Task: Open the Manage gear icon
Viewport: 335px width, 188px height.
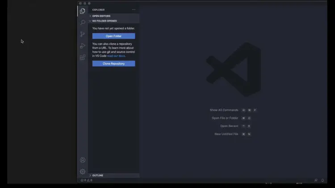Action: [83, 171]
